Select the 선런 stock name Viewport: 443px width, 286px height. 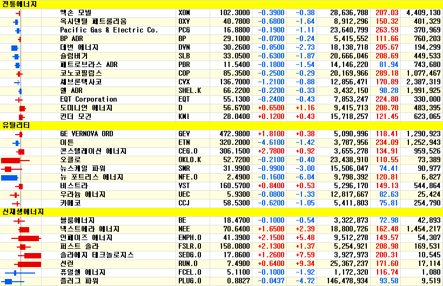point(67,264)
